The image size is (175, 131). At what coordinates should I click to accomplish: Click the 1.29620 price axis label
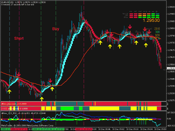171,57
